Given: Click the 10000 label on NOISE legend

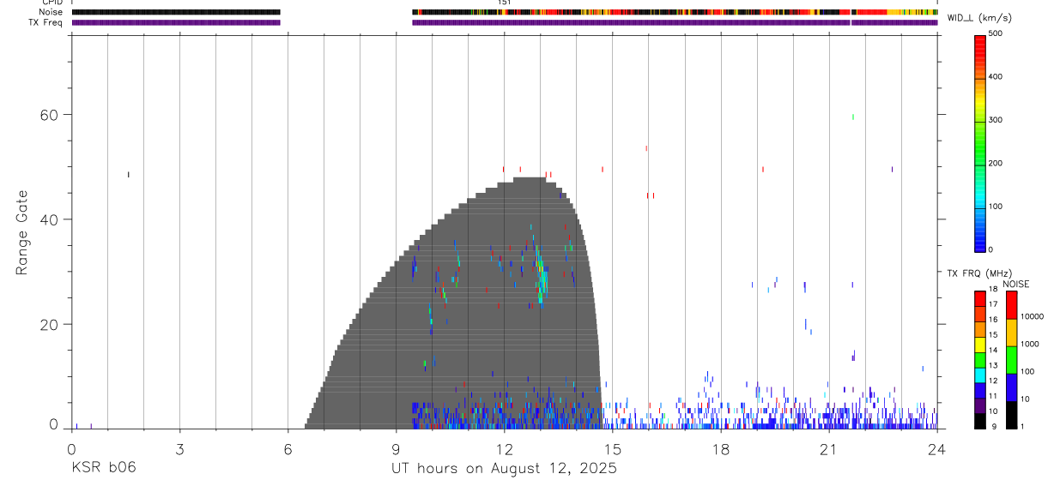Looking at the screenshot, I should tap(1032, 316).
